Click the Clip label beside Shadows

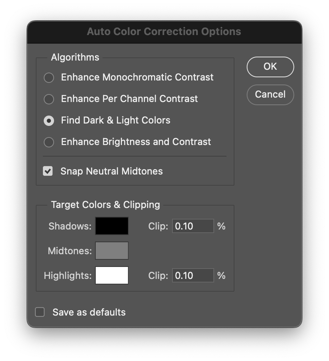click(158, 226)
